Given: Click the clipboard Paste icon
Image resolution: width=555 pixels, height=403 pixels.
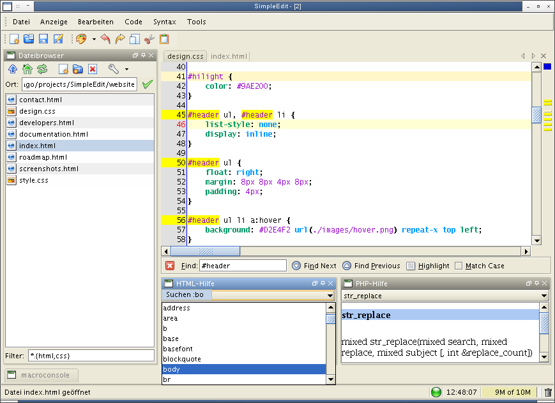Looking at the screenshot, I should [164, 39].
